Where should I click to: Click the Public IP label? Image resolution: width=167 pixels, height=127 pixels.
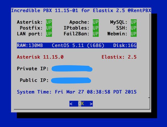pos(34,80)
